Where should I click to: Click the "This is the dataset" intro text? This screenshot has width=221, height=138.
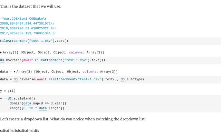(31, 7)
